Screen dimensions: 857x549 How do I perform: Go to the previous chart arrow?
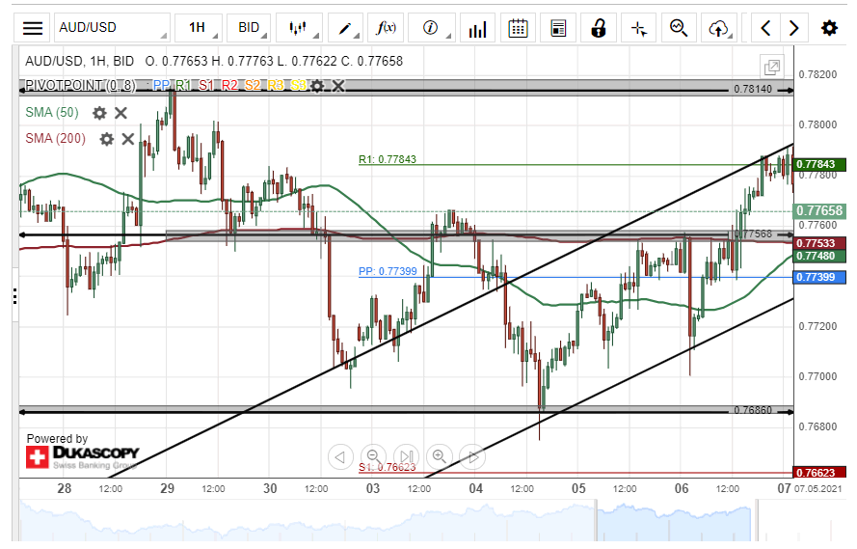point(765,28)
